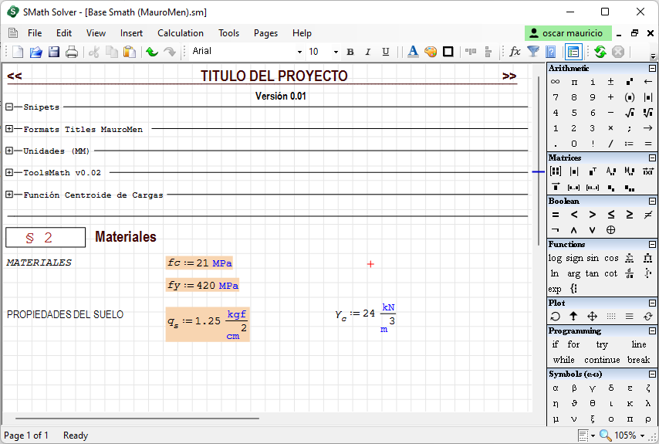Click the Print toolbar icon
This screenshot has width=659, height=444.
(x=72, y=52)
